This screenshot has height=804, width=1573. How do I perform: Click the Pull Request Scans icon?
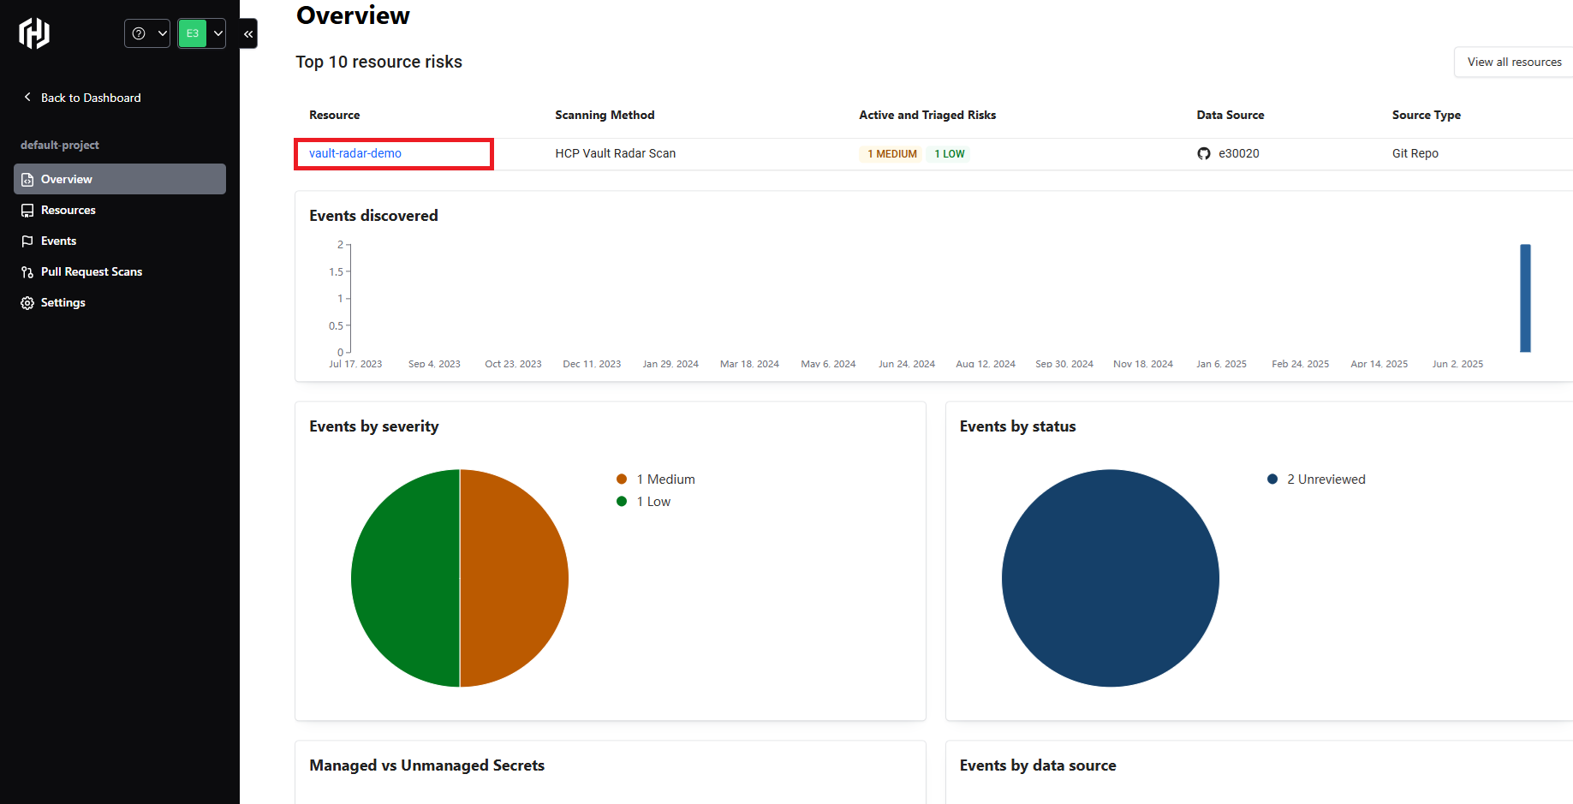pos(27,272)
